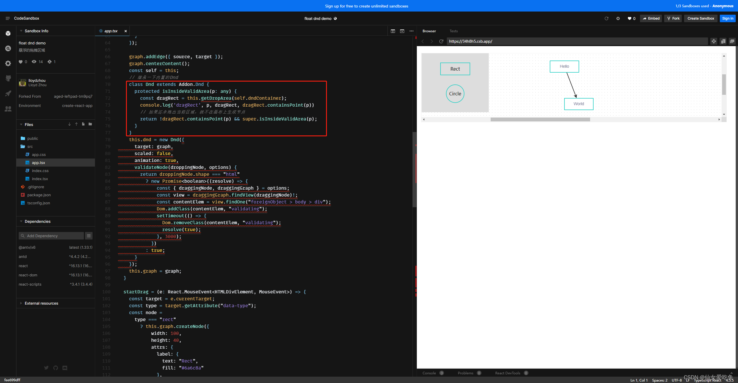The width and height of the screenshot is (738, 383).
Task: Open the Deployment rocket icon in sidebar
Action: (x=8, y=93)
